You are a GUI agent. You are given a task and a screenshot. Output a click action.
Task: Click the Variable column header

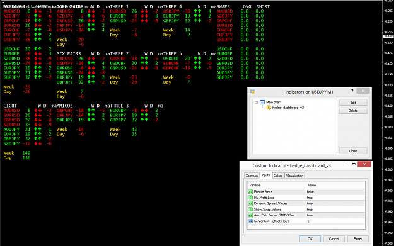[x=277, y=185]
